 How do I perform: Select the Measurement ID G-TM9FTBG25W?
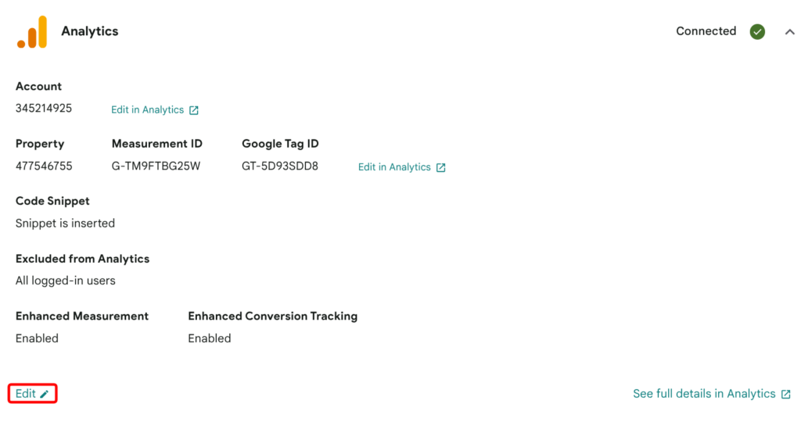click(156, 166)
